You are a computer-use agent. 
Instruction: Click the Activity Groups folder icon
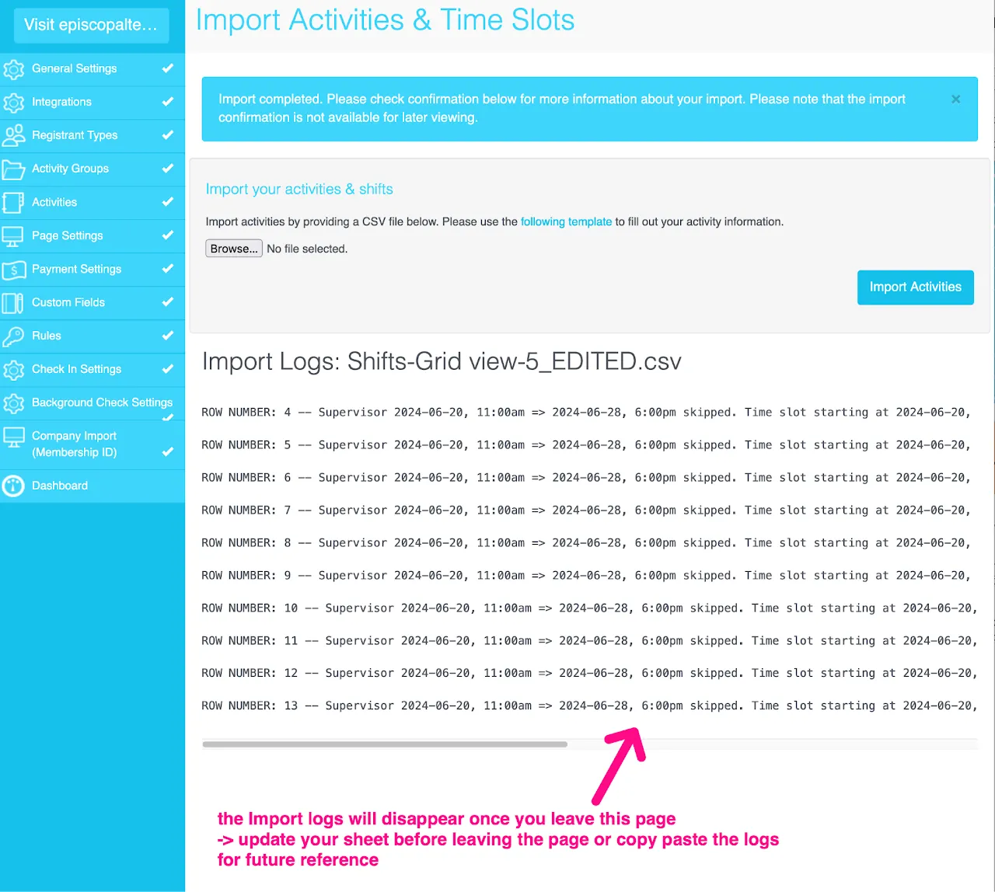[x=14, y=169]
